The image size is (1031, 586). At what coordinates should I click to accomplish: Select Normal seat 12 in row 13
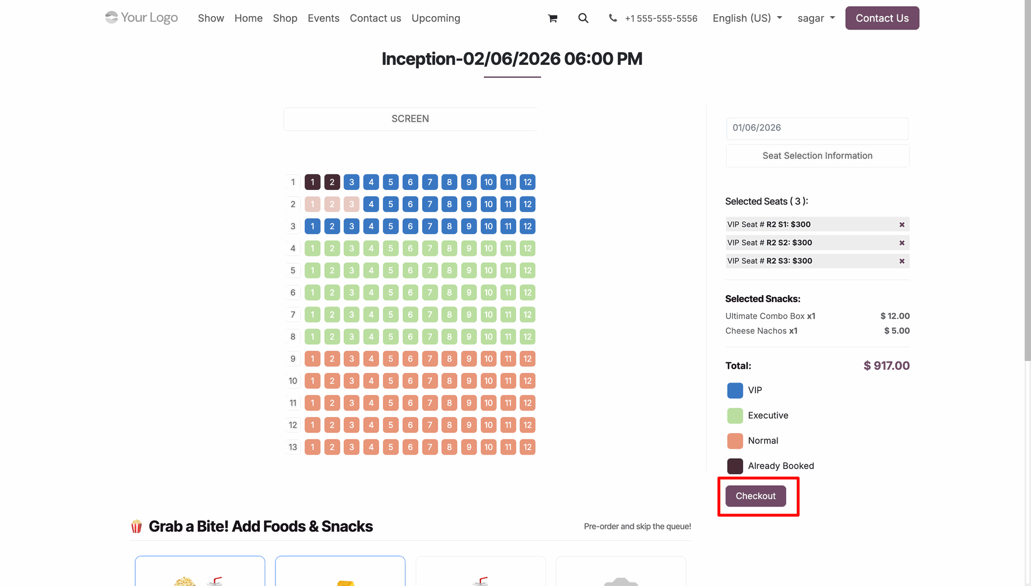coord(528,447)
